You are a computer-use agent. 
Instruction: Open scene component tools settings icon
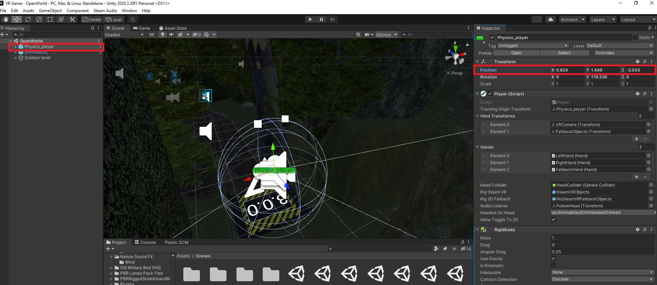click(x=358, y=35)
